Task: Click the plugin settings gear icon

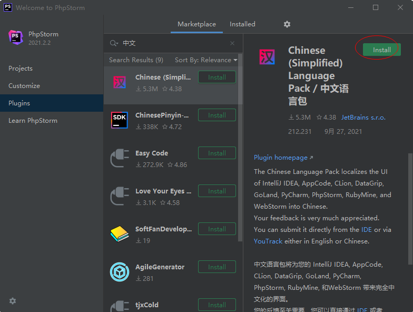Action: tap(287, 24)
